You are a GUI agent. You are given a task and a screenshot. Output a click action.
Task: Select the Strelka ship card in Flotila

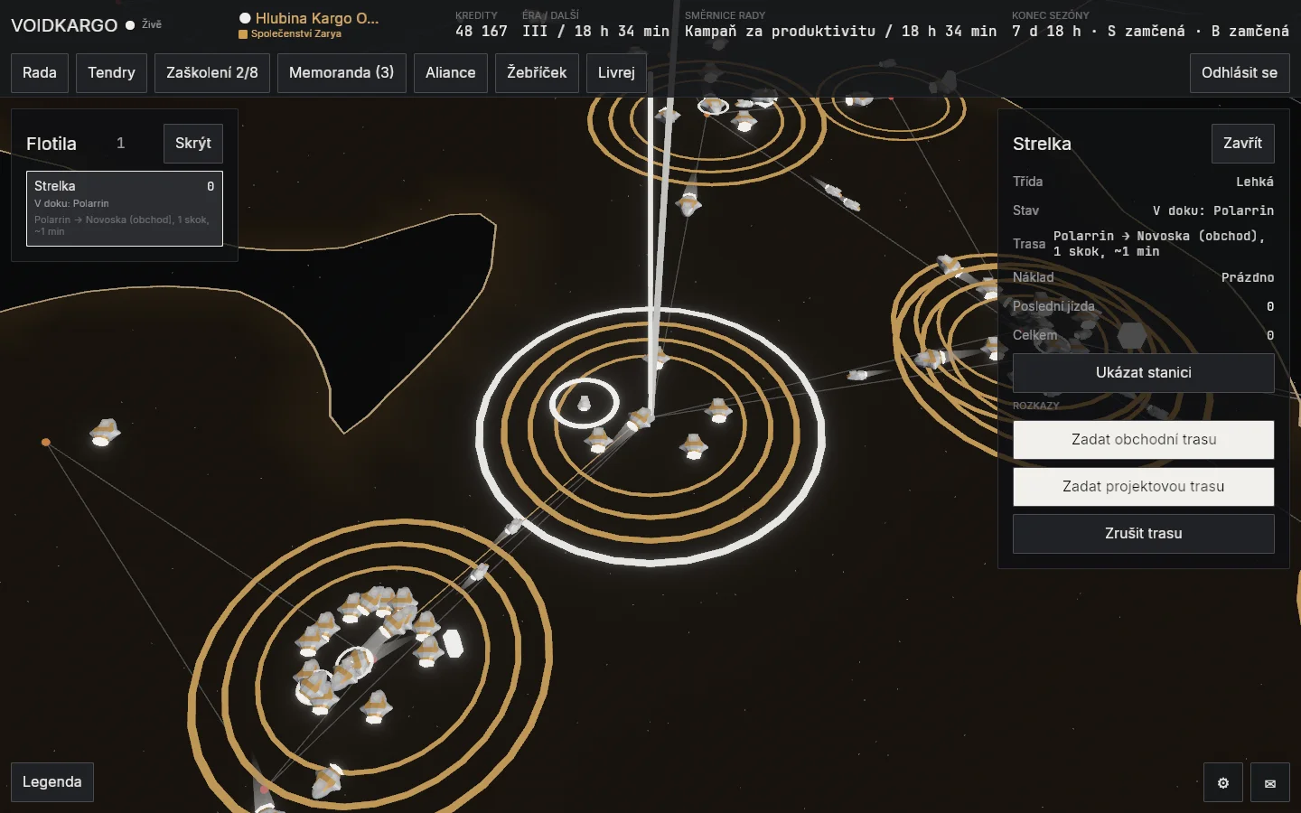tap(125, 209)
